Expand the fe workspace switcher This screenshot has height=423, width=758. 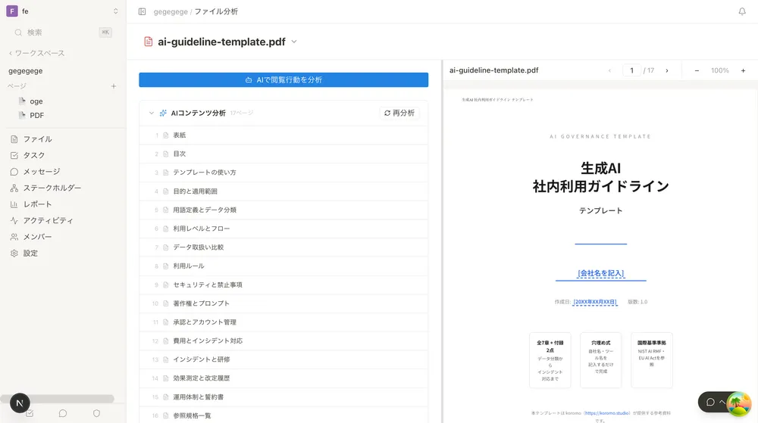click(115, 11)
